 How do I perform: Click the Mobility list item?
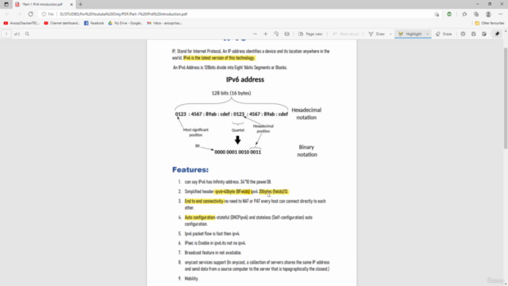coord(191,279)
